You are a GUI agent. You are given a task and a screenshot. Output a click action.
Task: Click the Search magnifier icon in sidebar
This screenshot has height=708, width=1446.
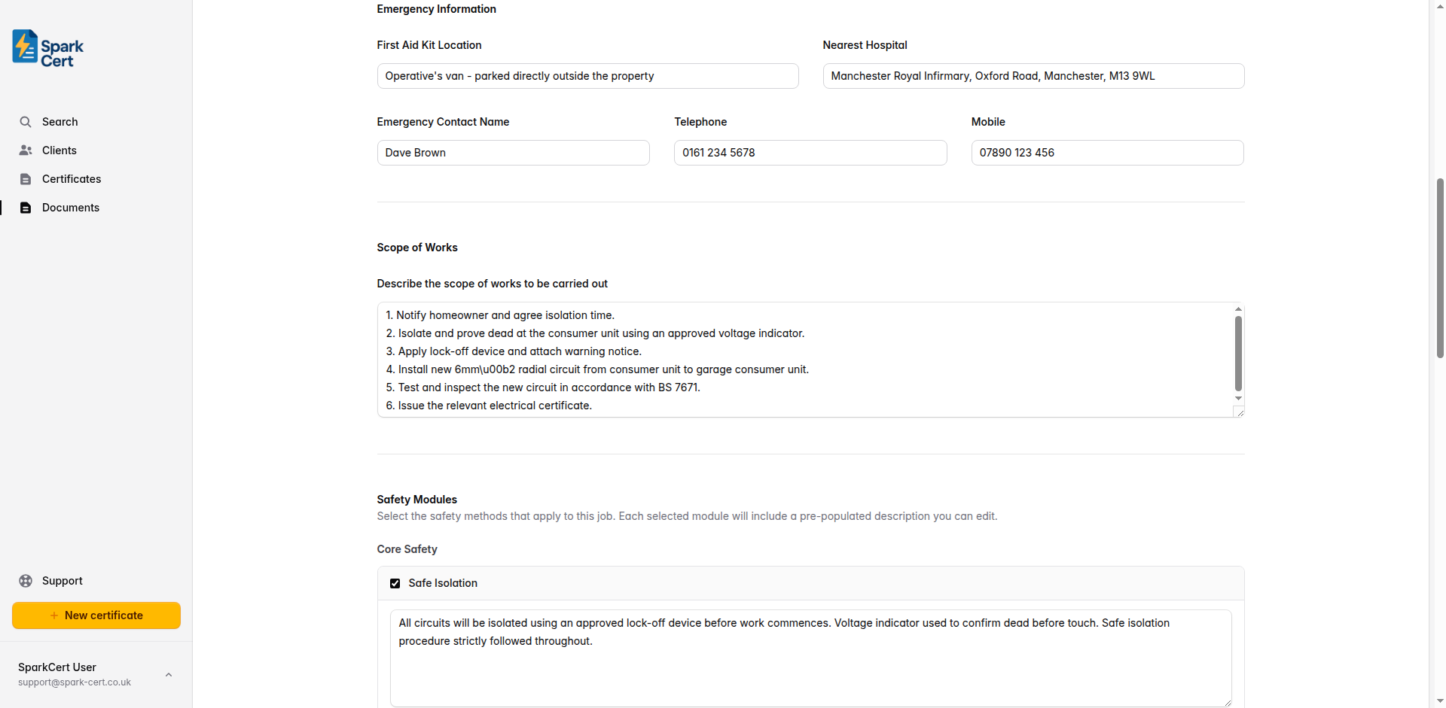(x=26, y=122)
